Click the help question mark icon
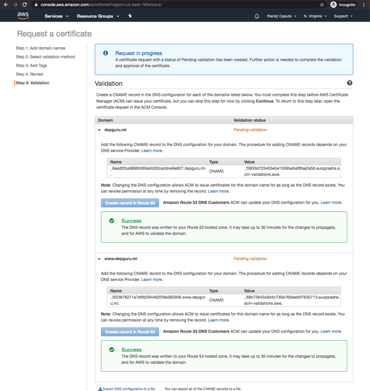The image size is (370, 391). point(349,83)
